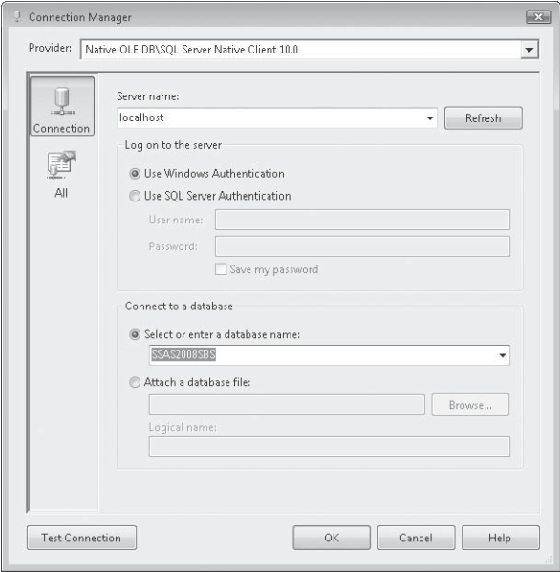560x572 pixels.
Task: Select Use Windows Authentication
Action: point(135,174)
